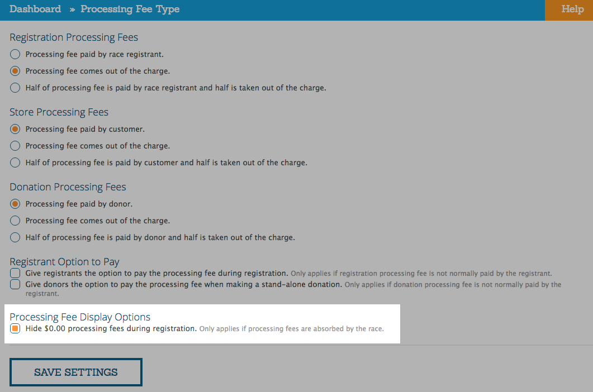Select donation fee comes out of the charge

15,221
